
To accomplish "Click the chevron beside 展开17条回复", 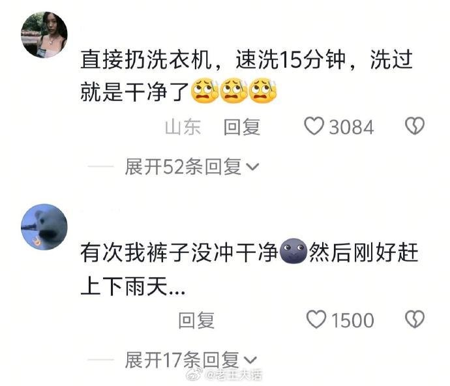I will (250, 361).
